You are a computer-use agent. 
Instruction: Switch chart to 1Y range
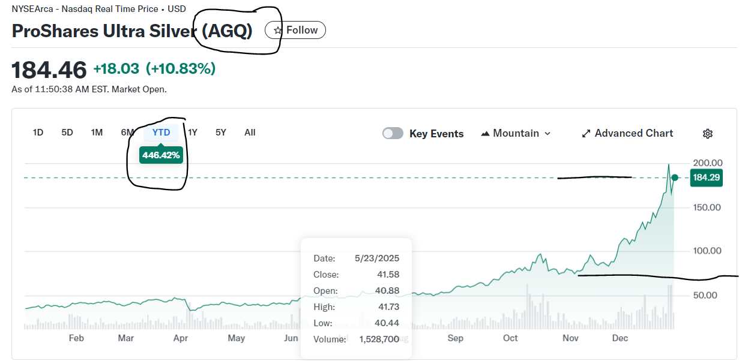click(x=193, y=133)
